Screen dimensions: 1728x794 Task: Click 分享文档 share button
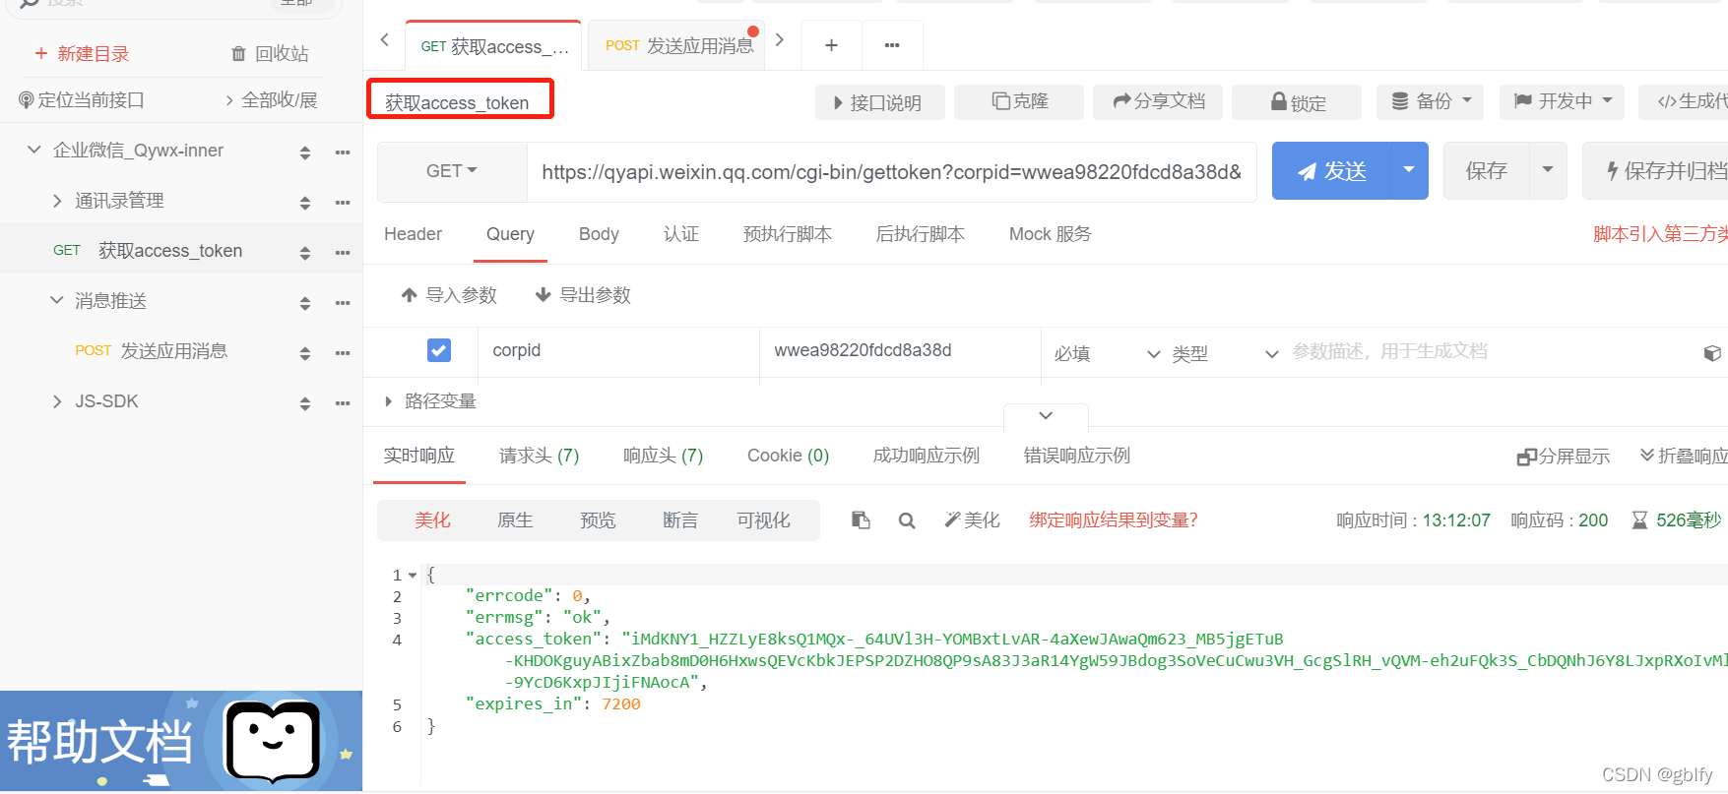(x=1159, y=101)
